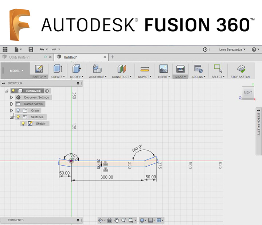Image resolution: width=262 pixels, height=225 pixels.
Task: Open job status clock icon
Action: point(205,50)
